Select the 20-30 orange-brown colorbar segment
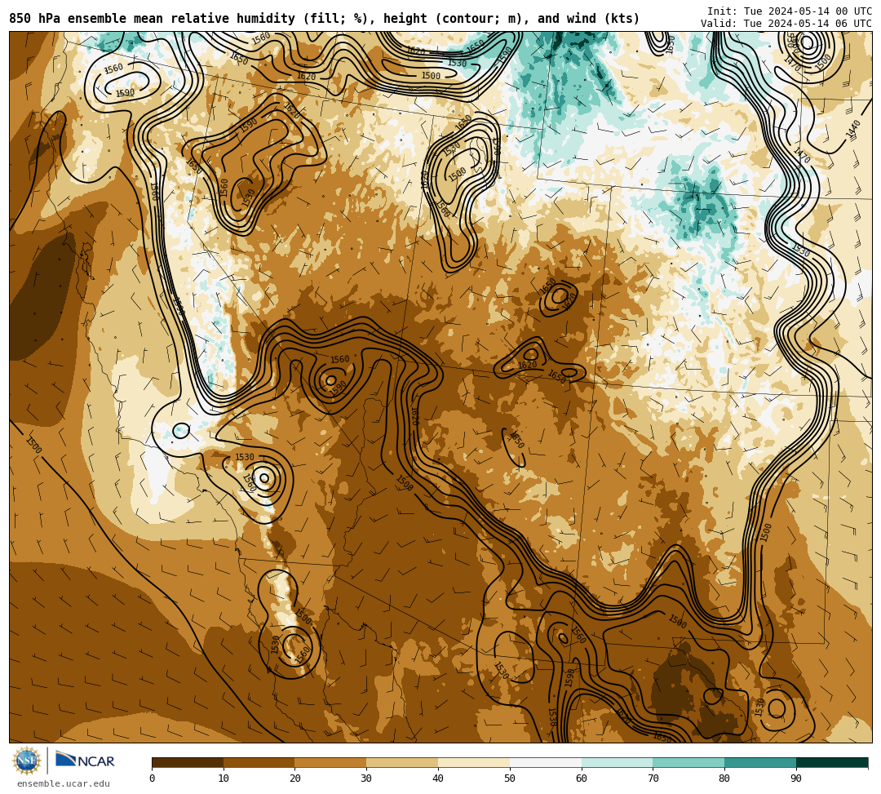Screen dimensions: 881x794 pyautogui.click(x=331, y=762)
